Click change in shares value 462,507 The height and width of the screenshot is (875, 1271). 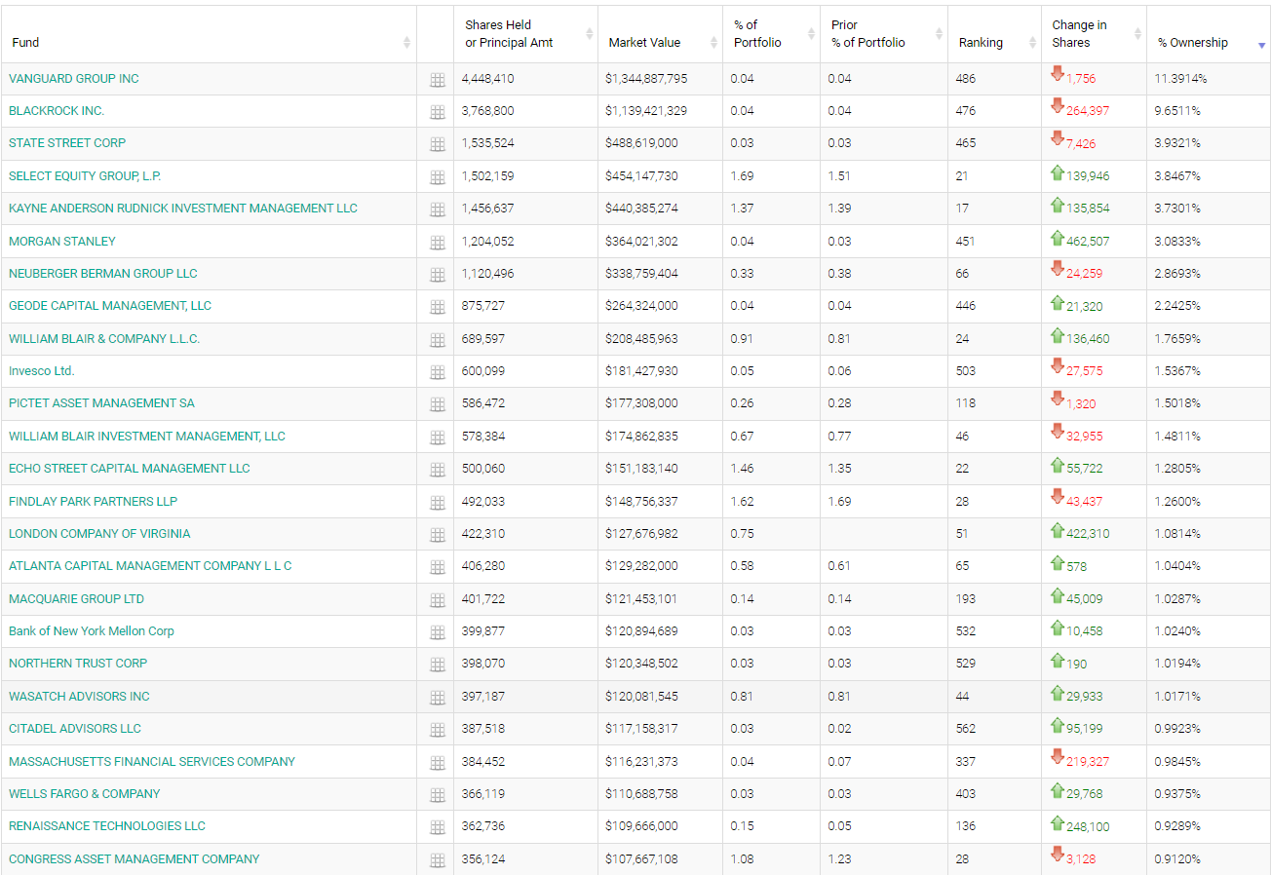[1088, 242]
